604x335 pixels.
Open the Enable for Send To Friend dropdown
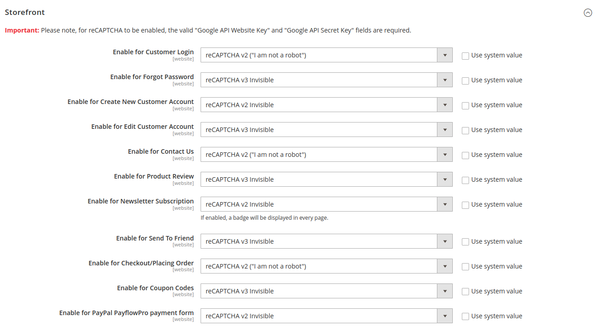pos(326,241)
